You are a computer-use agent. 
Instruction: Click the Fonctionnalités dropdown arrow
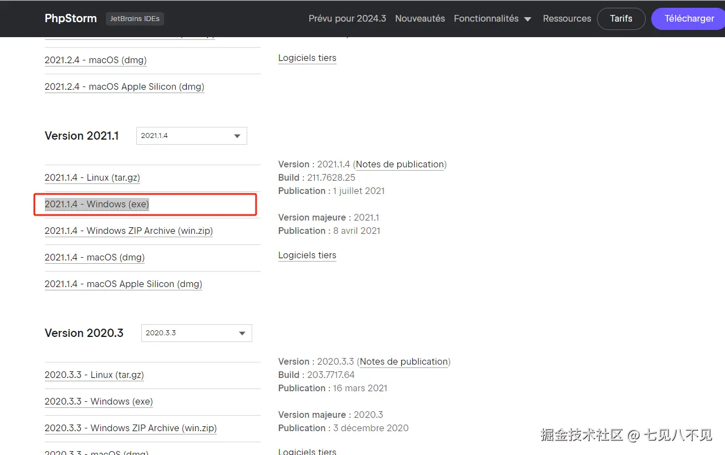click(x=528, y=19)
